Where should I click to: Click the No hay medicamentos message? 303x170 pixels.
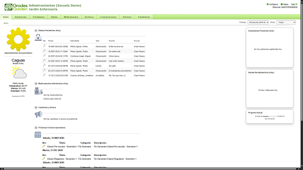click(x=53, y=95)
